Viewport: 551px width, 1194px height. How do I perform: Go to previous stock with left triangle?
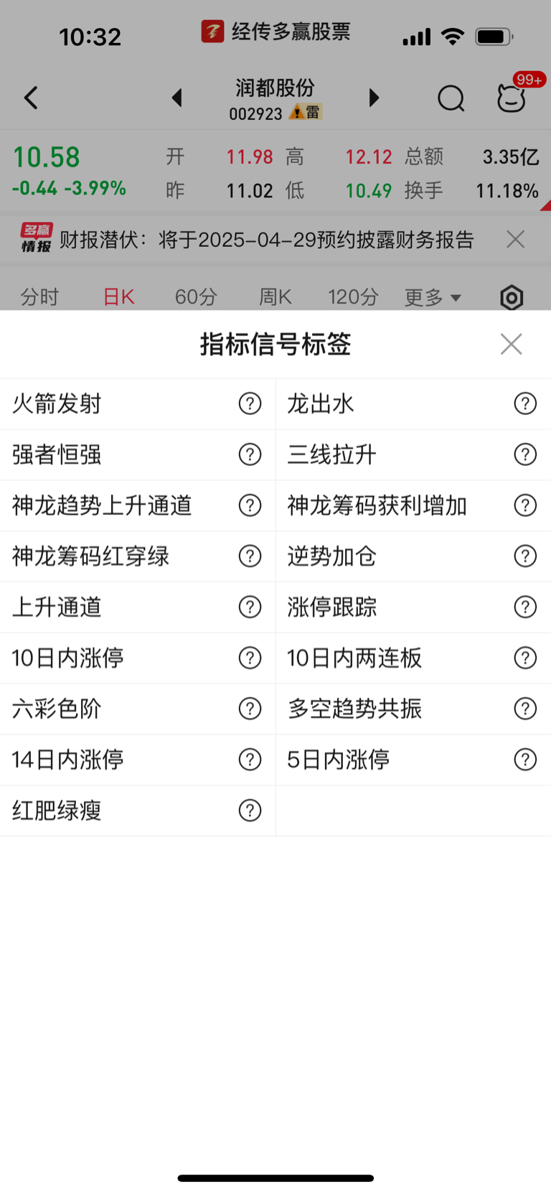176,98
